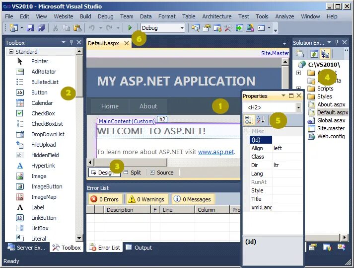Open the H2 element dropdown in Properties
Viewport: 354px width, 268px height.
point(298,107)
